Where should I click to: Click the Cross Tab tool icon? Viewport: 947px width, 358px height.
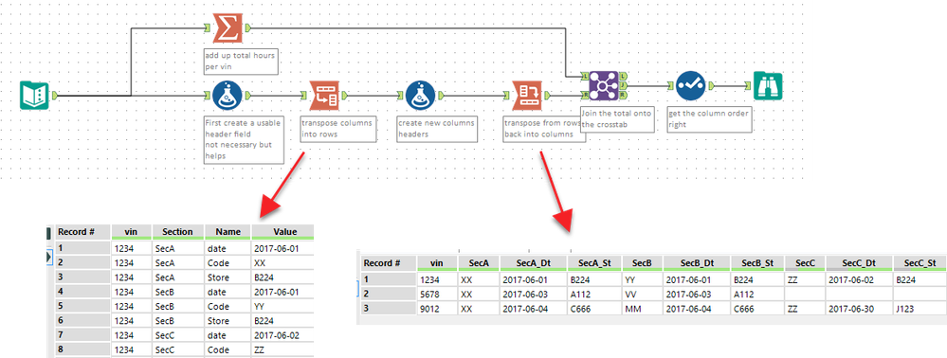point(527,96)
